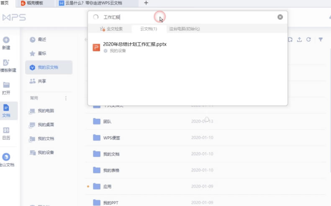Open the 常用 section three-dot menu
This screenshot has height=206, width=331.
[65, 98]
